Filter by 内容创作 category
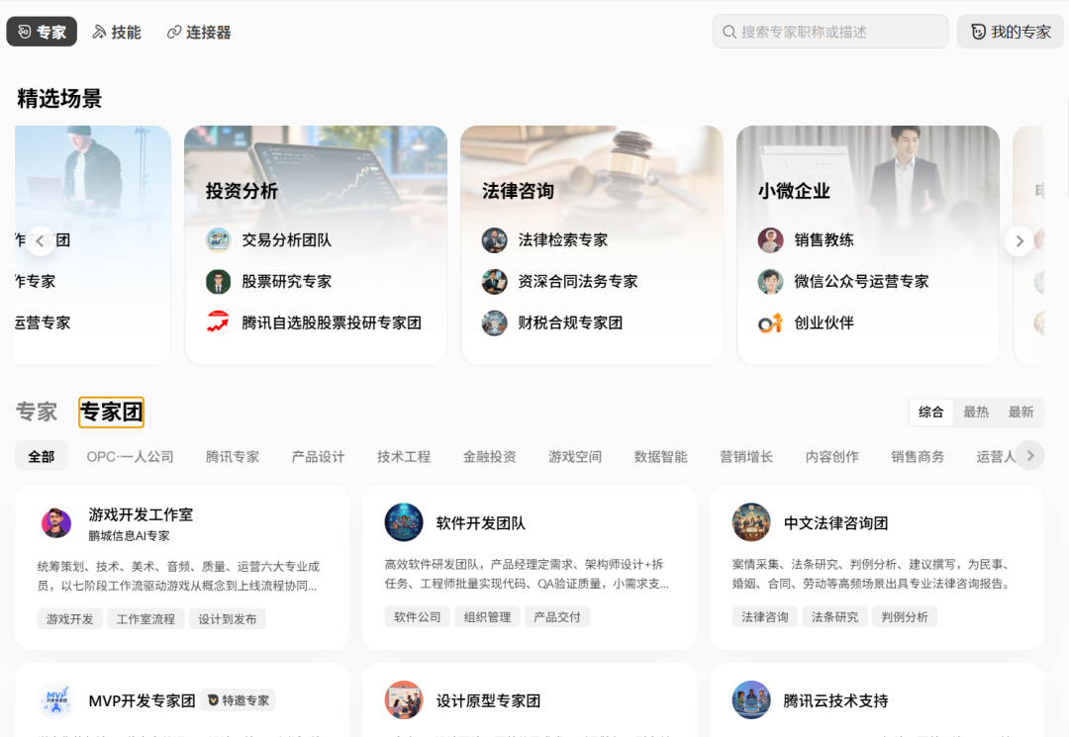Image resolution: width=1069 pixels, height=737 pixels. 831,456
